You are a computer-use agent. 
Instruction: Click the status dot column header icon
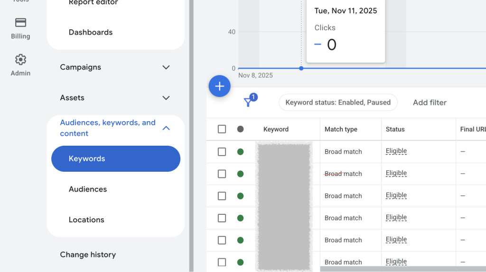point(240,129)
